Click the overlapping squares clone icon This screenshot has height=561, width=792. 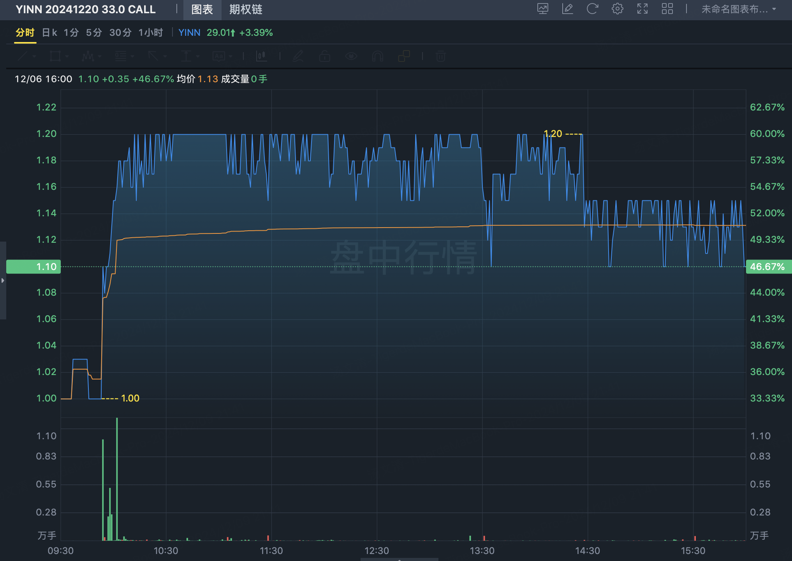(x=404, y=56)
